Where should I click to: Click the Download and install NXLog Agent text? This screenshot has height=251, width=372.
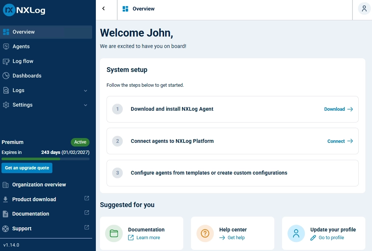click(x=172, y=109)
